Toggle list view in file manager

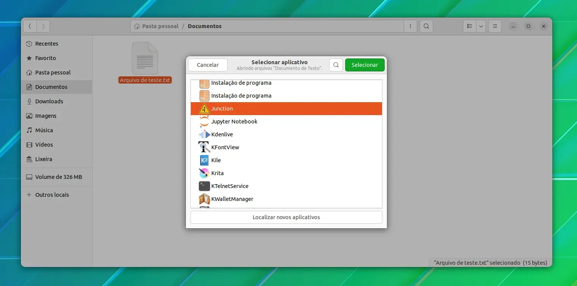(x=470, y=26)
